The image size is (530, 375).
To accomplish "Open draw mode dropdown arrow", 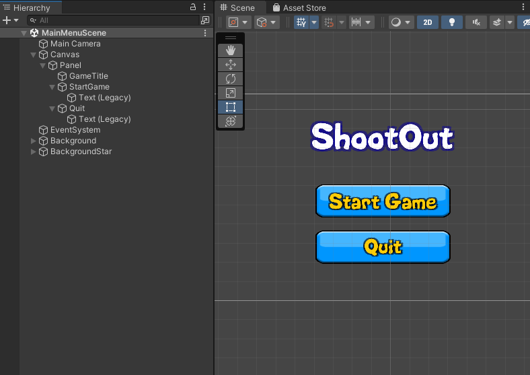I will click(x=408, y=22).
